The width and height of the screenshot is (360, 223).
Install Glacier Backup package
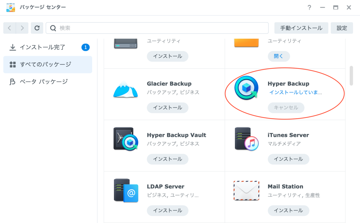point(167,107)
